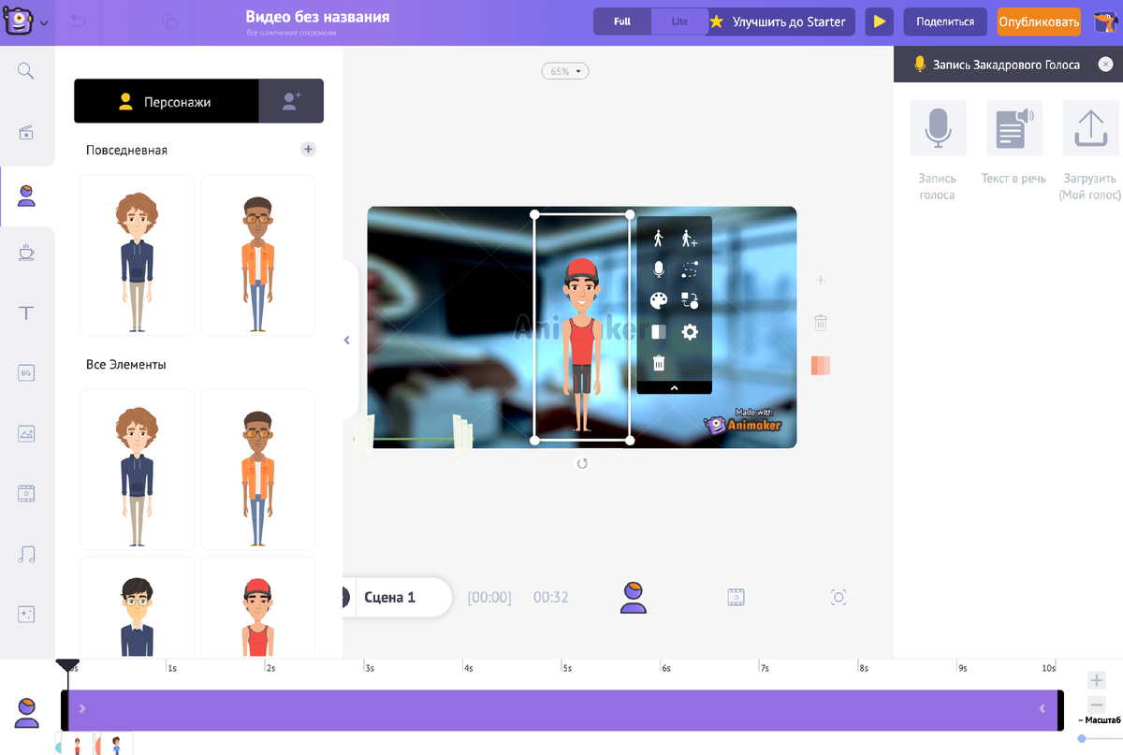This screenshot has width=1123, height=755.
Task: Click the video title Видео без названия
Action: pyautogui.click(x=317, y=17)
